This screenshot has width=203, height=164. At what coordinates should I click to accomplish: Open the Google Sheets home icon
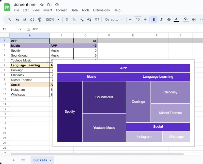coord(7,7)
